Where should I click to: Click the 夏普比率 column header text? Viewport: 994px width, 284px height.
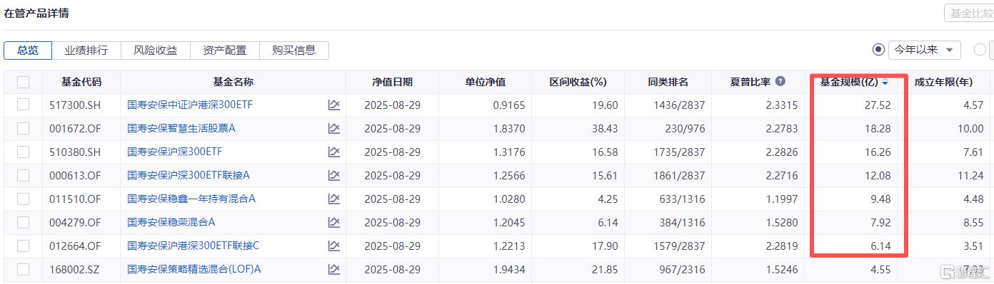750,82
